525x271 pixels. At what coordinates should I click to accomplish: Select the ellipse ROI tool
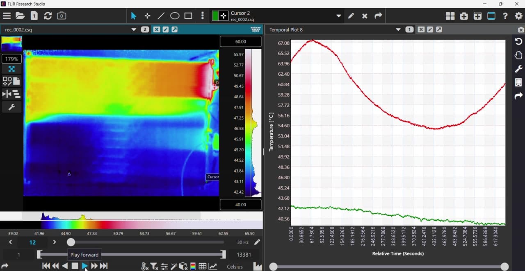click(175, 16)
